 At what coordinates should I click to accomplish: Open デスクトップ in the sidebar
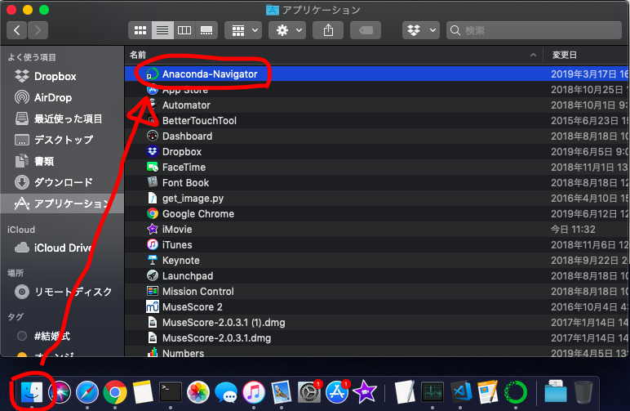tap(64, 140)
